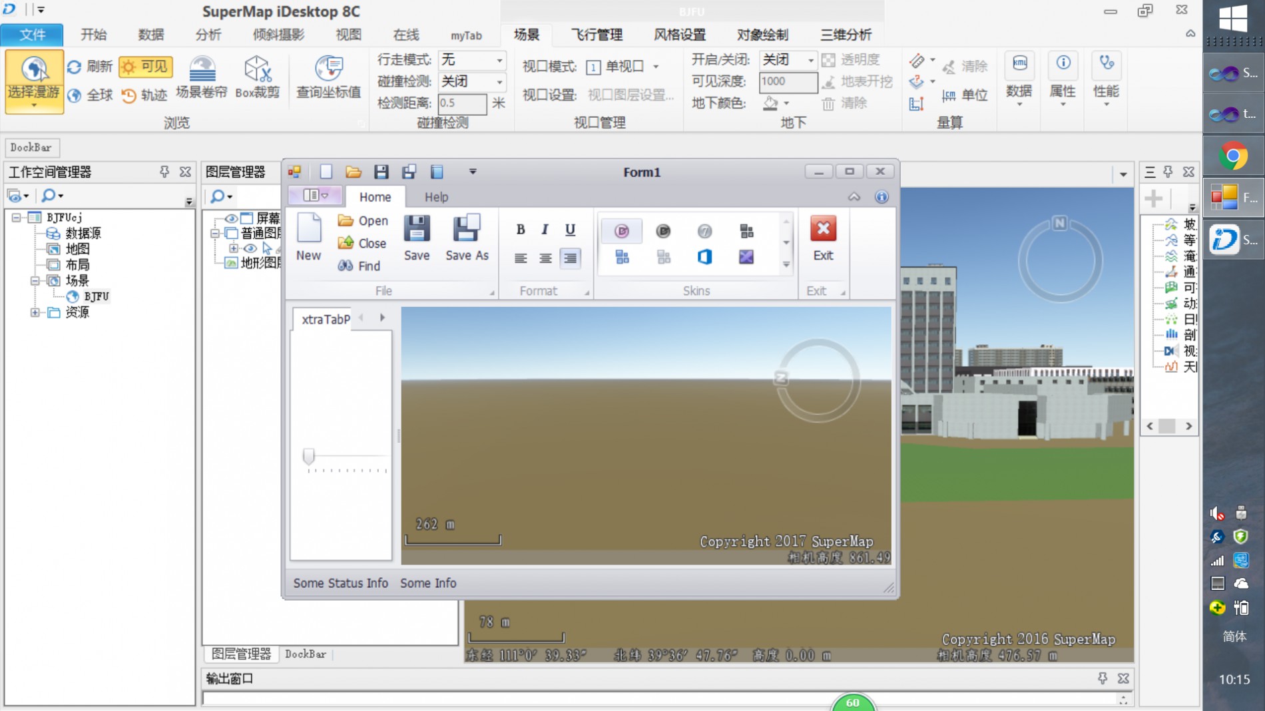Apply Underline formatting in Form1
Viewport: 1265px width, 711px height.
pyautogui.click(x=570, y=230)
